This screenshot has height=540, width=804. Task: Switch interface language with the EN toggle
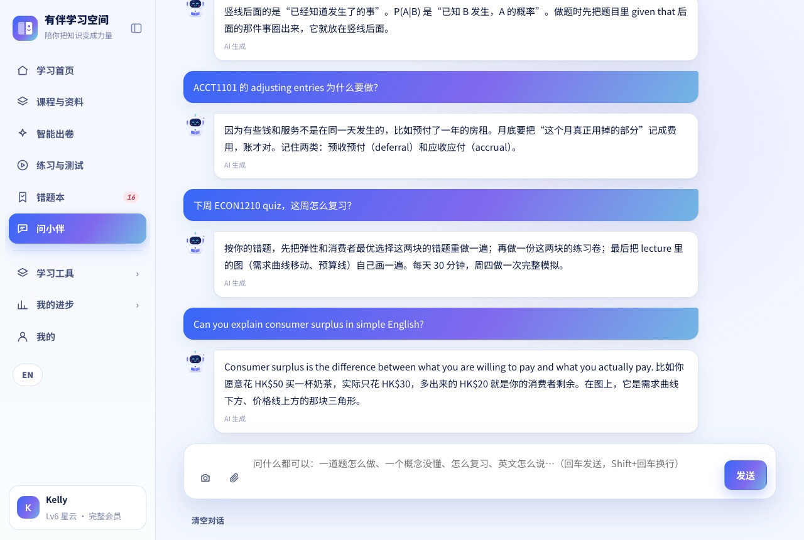[28, 375]
